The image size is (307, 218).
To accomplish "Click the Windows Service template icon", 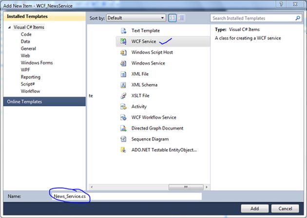I will 123,63.
